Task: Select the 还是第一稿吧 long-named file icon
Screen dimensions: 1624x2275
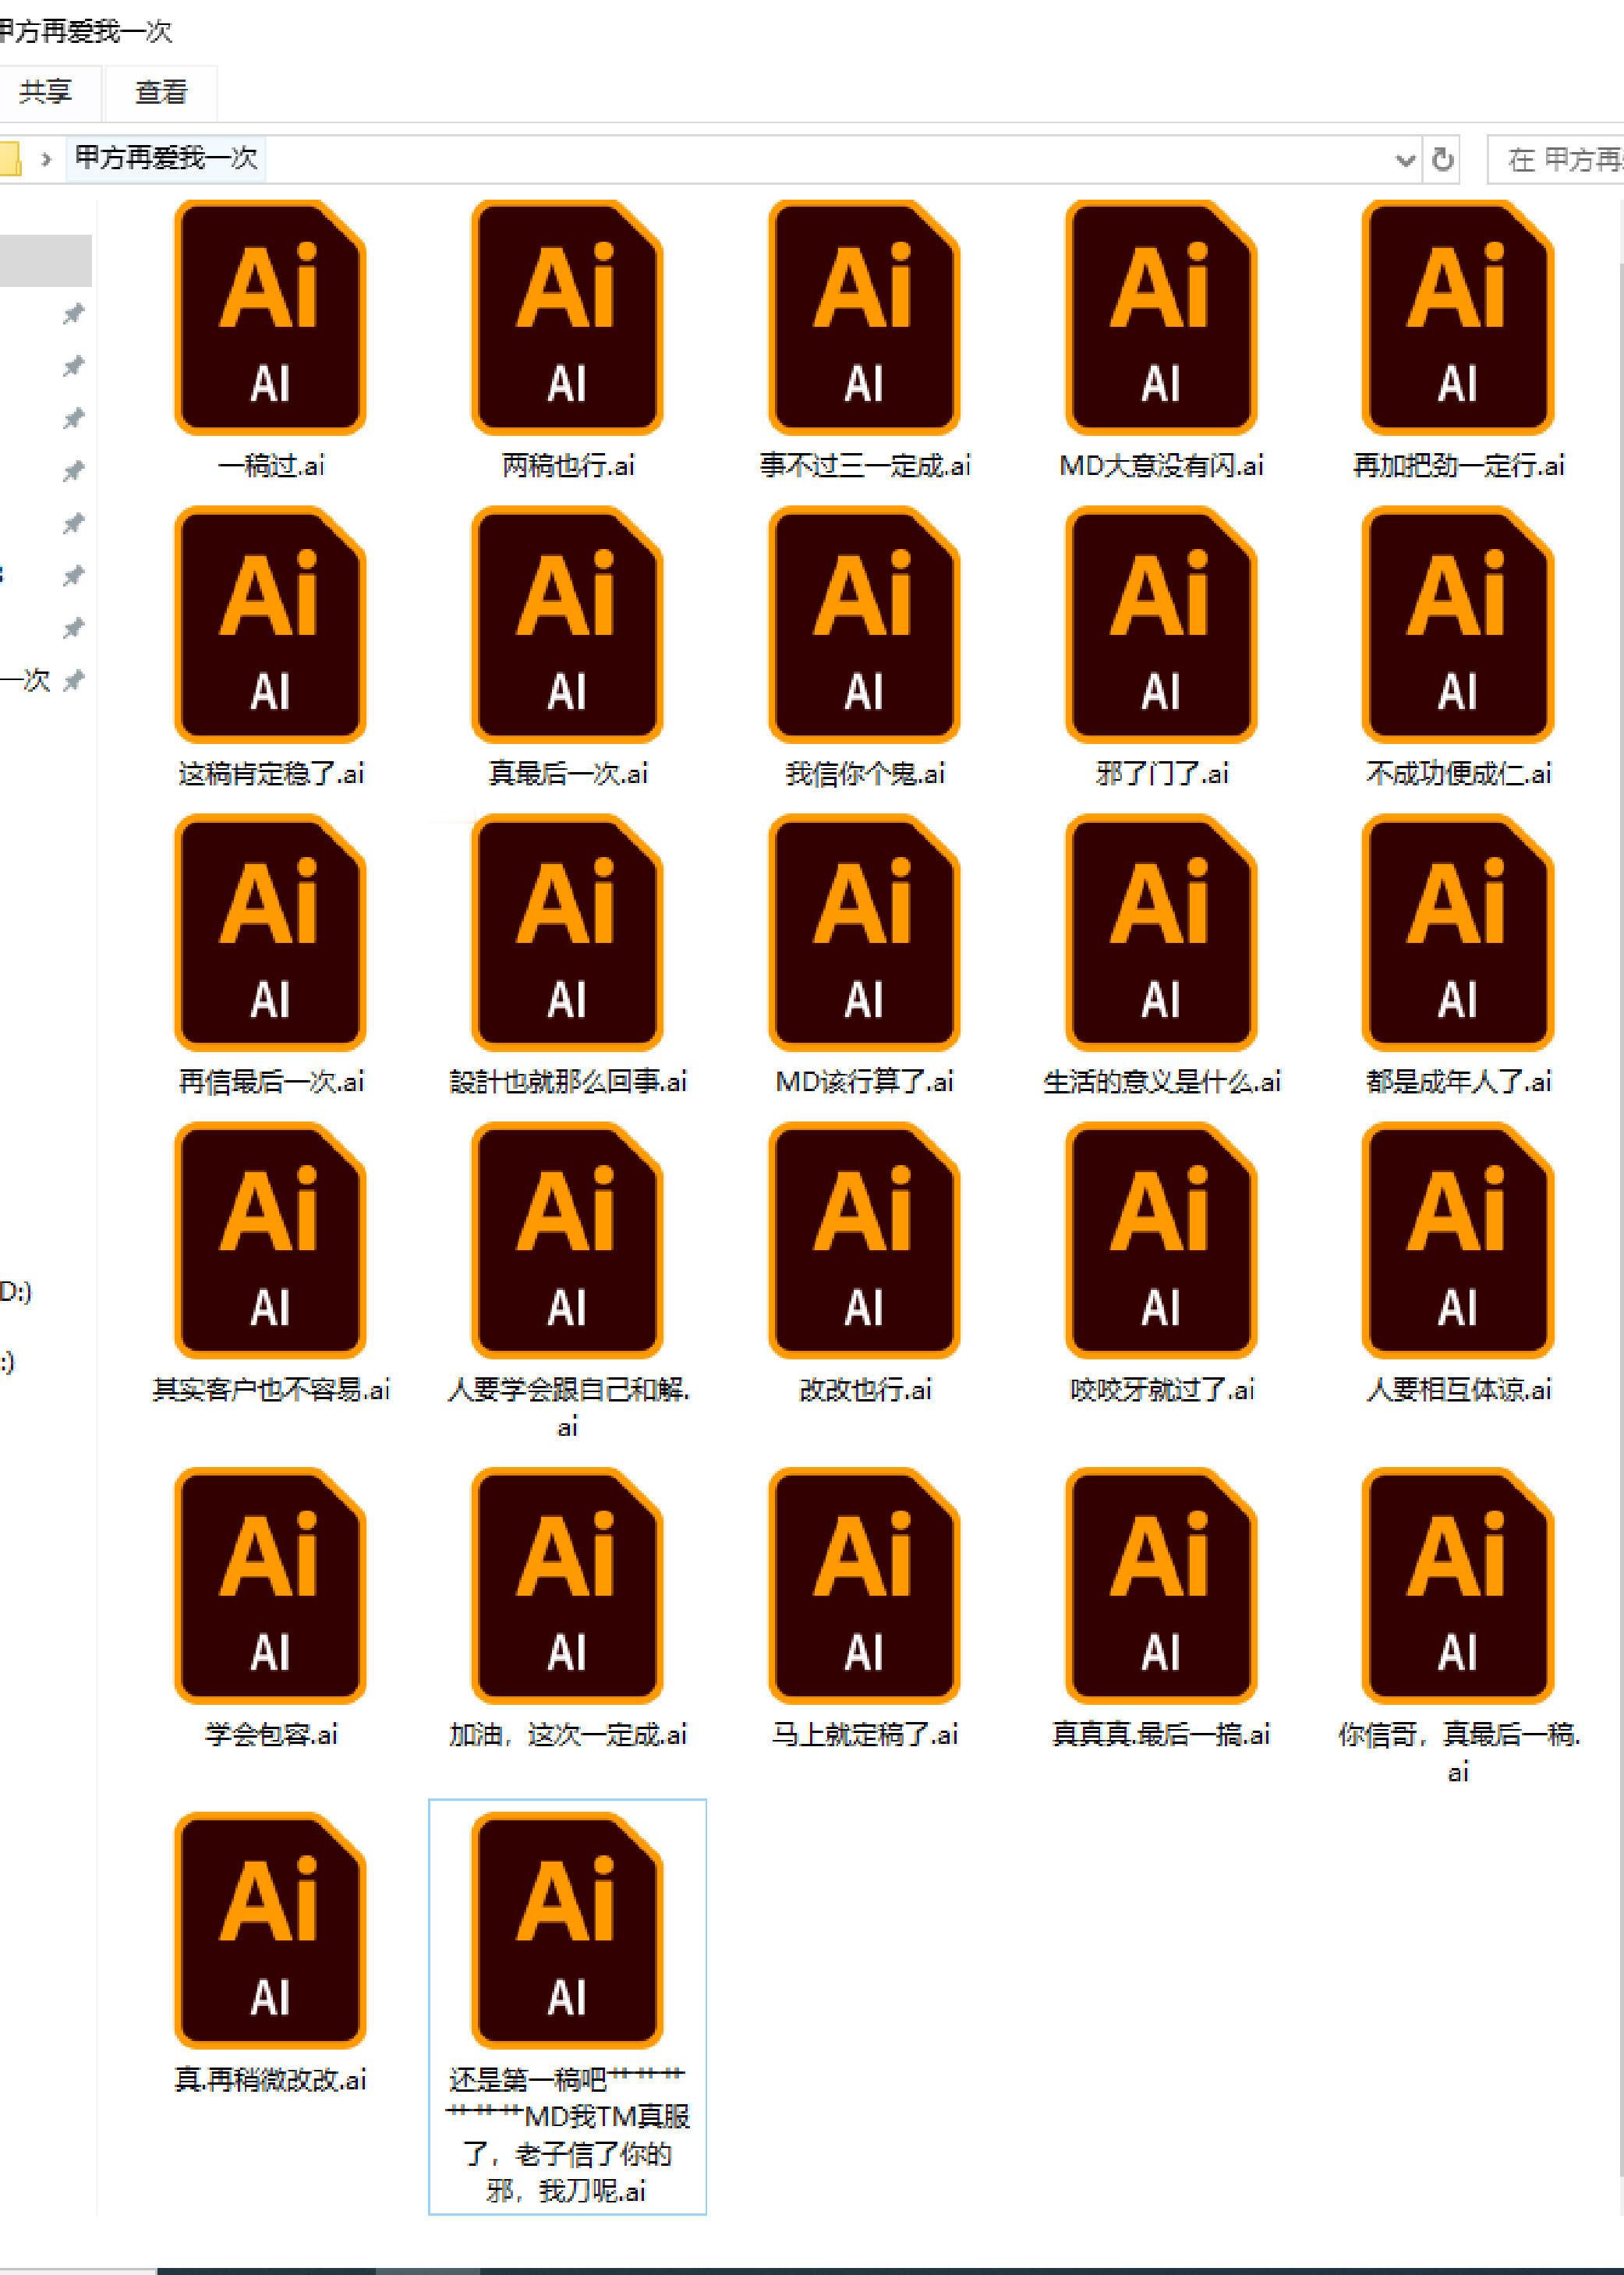Action: coord(567,1932)
